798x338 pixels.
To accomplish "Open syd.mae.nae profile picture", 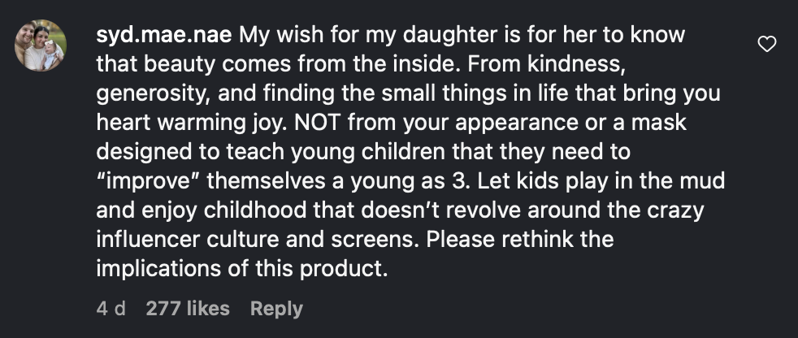I will click(40, 45).
